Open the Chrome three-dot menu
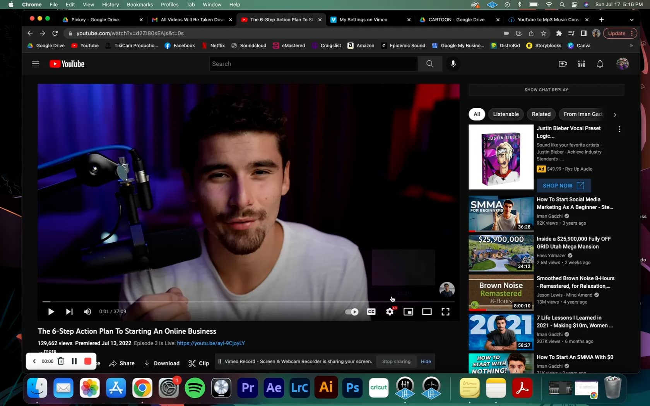 point(632,33)
